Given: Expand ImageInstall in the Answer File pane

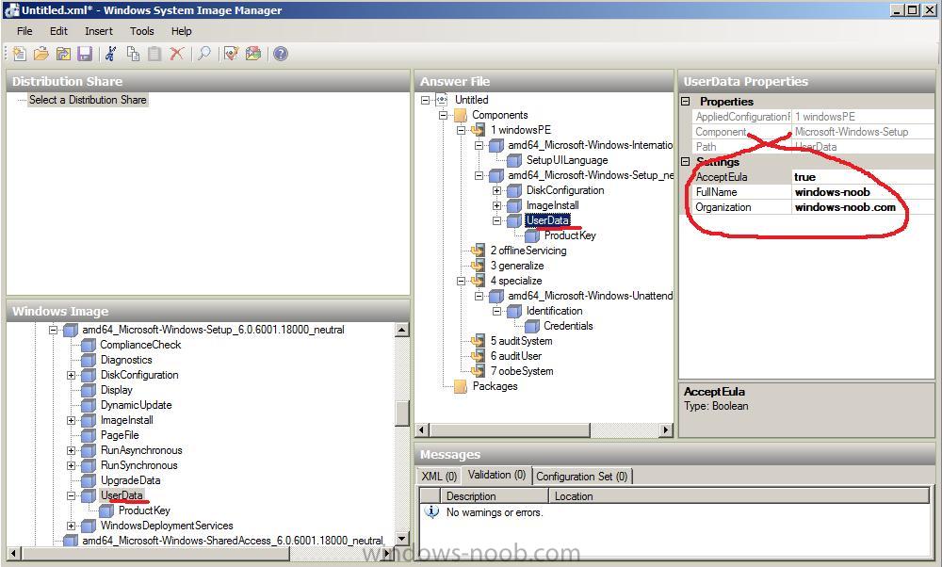Looking at the screenshot, I should pyautogui.click(x=496, y=205).
